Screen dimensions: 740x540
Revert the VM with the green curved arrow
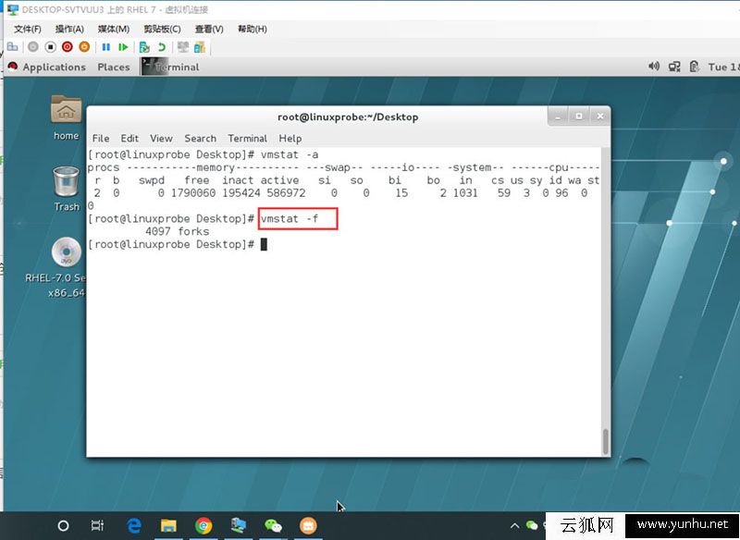pyautogui.click(x=162, y=46)
